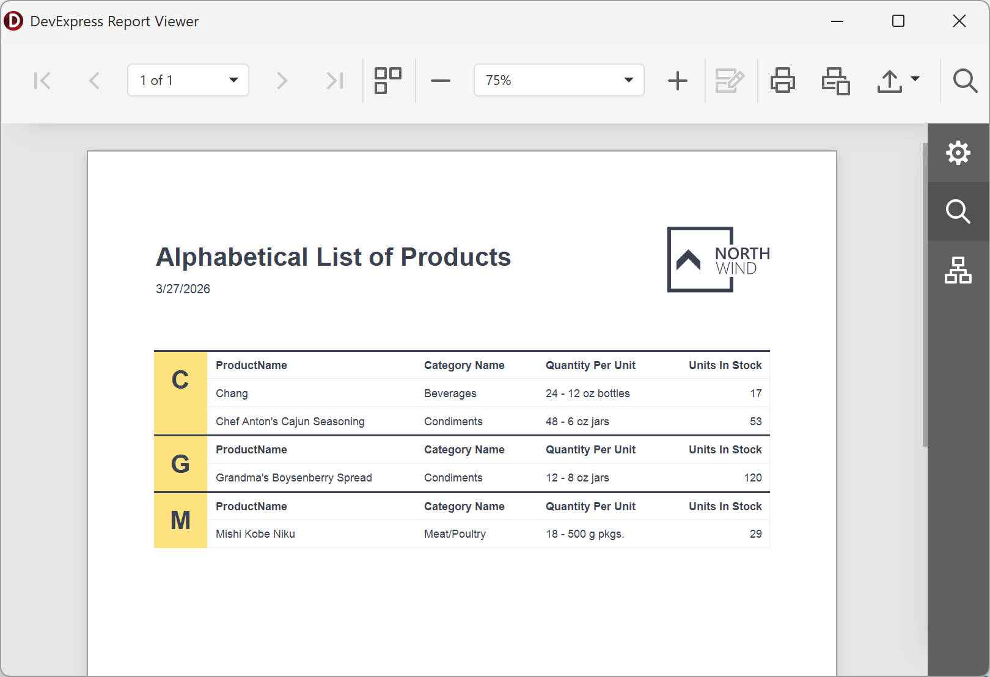Click the editing fields highlight icon

click(730, 81)
